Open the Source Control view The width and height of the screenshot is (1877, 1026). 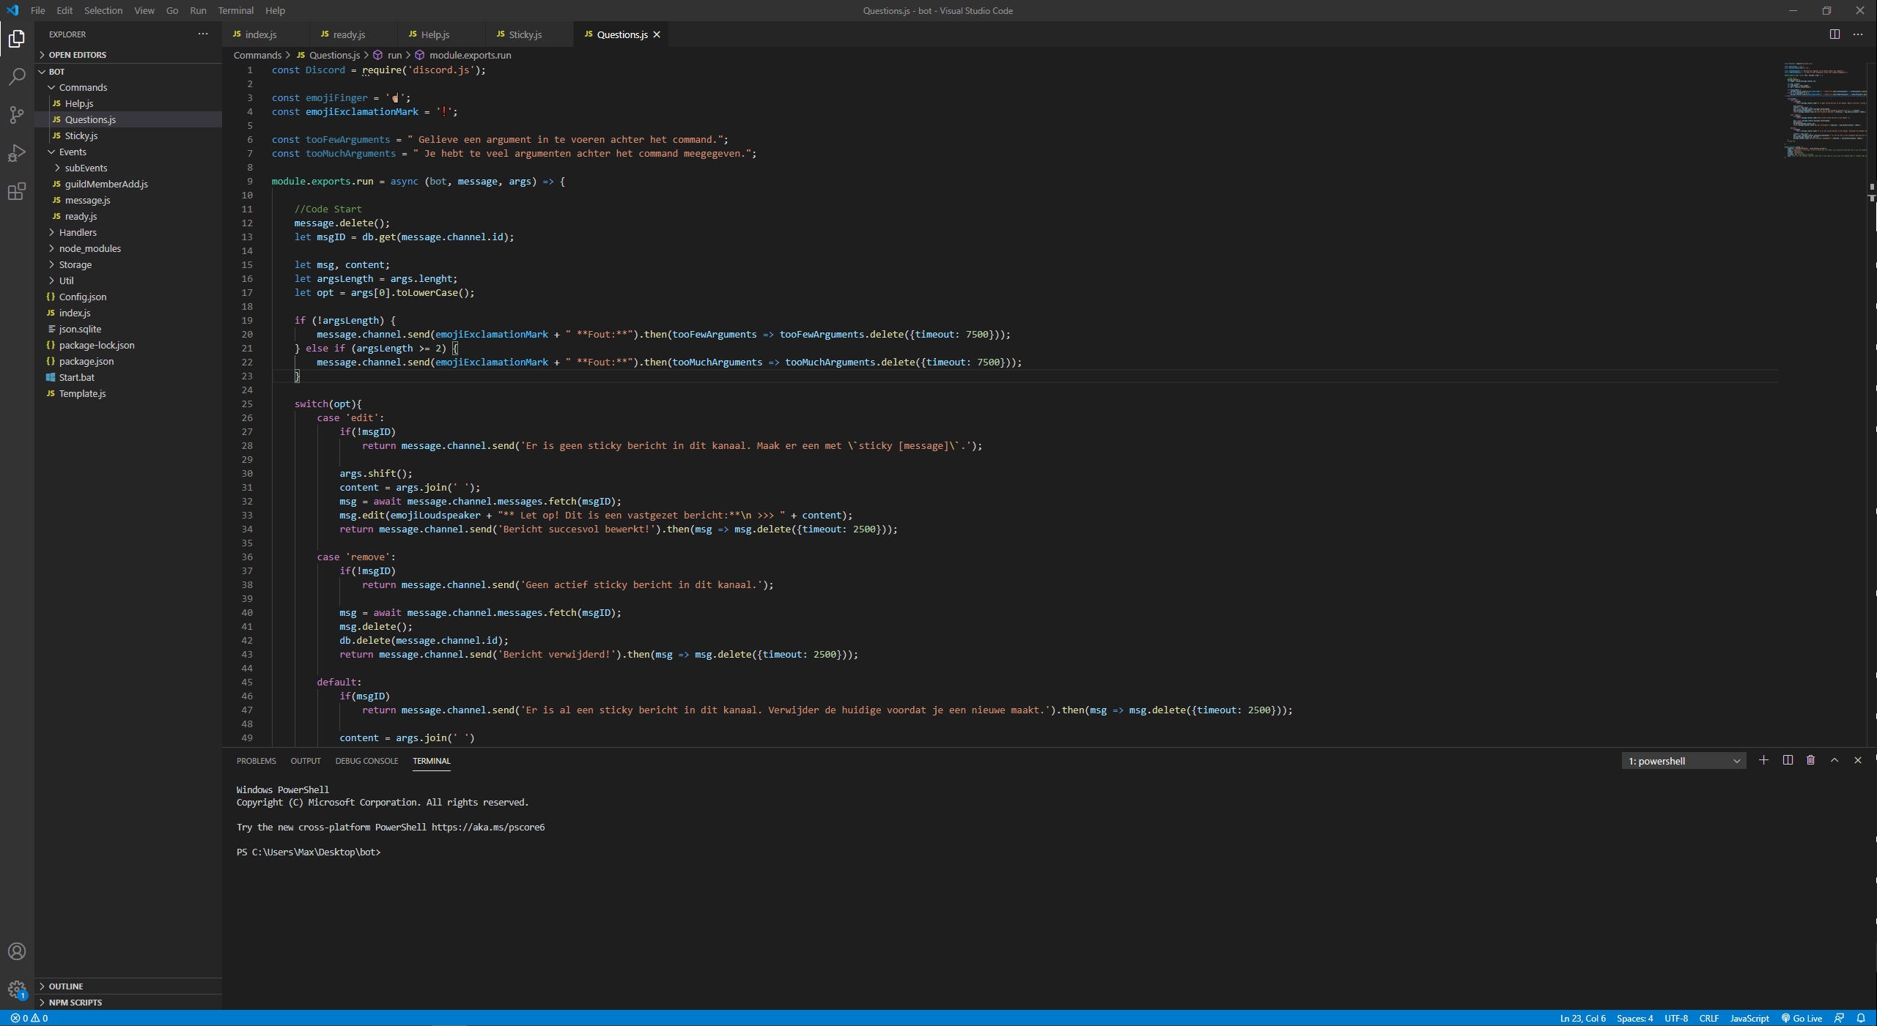pos(16,115)
